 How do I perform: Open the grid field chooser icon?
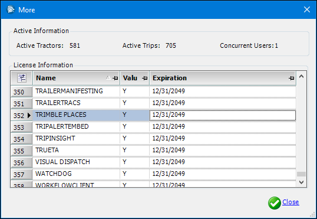22,78
